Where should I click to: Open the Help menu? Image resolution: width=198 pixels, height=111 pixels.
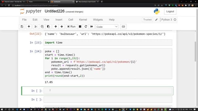112,20
